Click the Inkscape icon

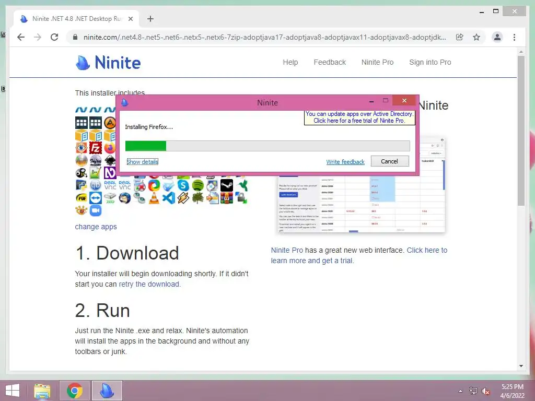(x=110, y=160)
